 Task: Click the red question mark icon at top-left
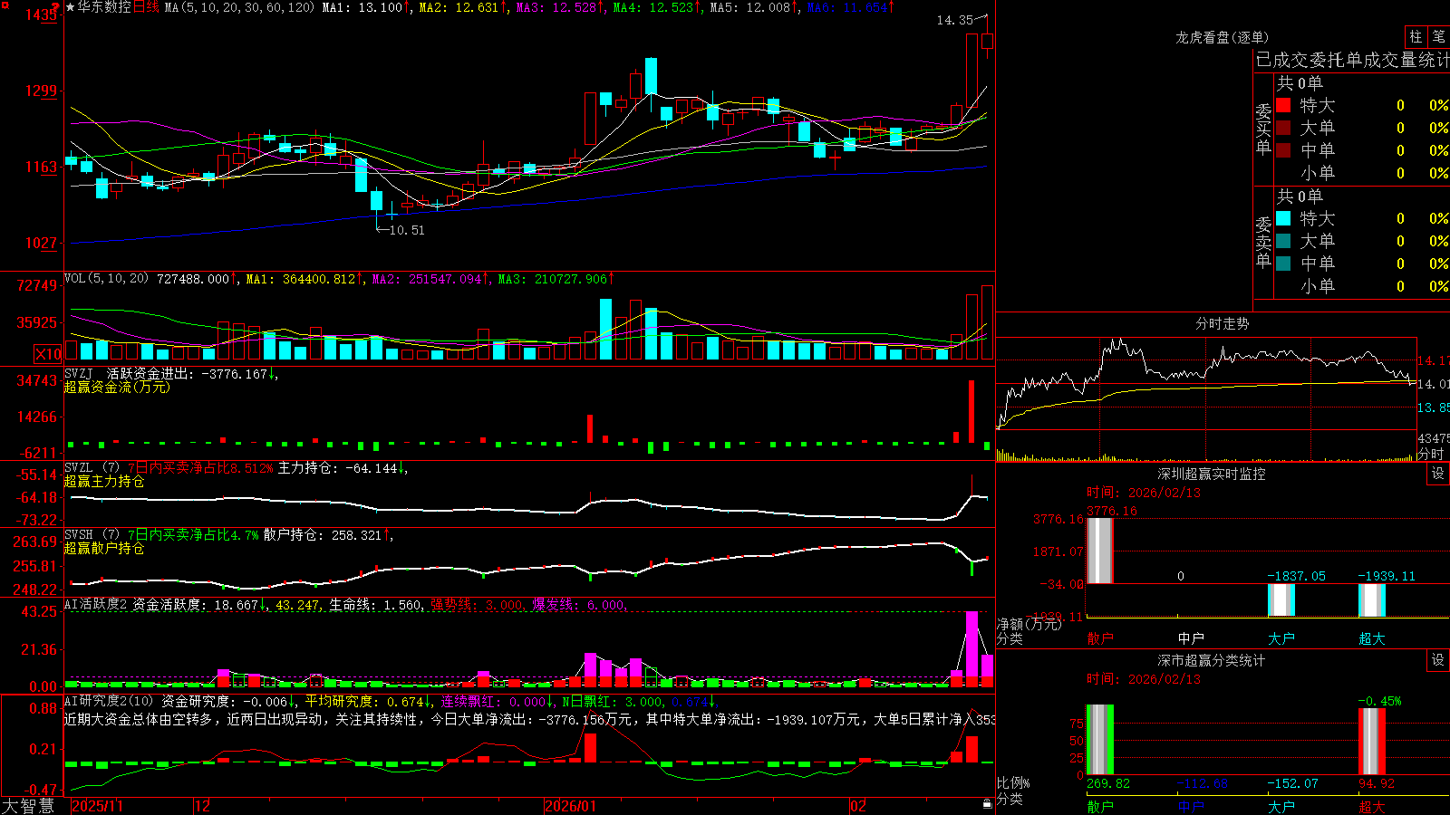(x=55, y=7)
